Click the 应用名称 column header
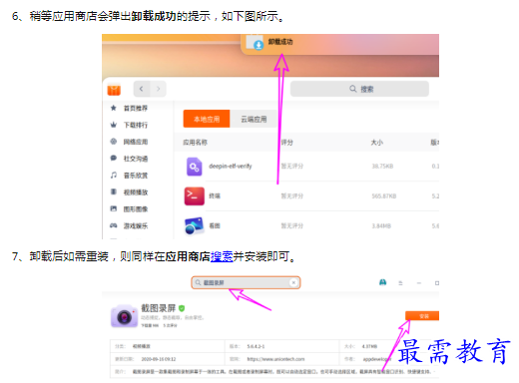519x383 pixels. (196, 143)
